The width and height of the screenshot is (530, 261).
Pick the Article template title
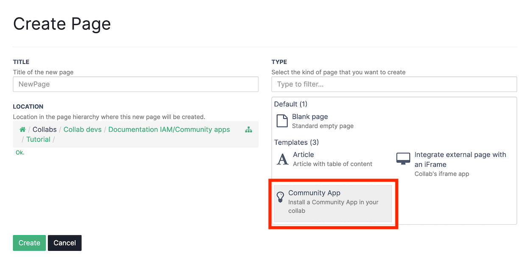(x=304, y=155)
